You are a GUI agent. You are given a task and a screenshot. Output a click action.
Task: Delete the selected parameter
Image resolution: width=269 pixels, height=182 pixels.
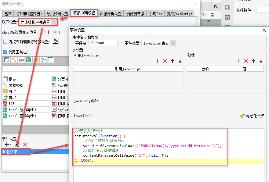[x=246, y=61]
